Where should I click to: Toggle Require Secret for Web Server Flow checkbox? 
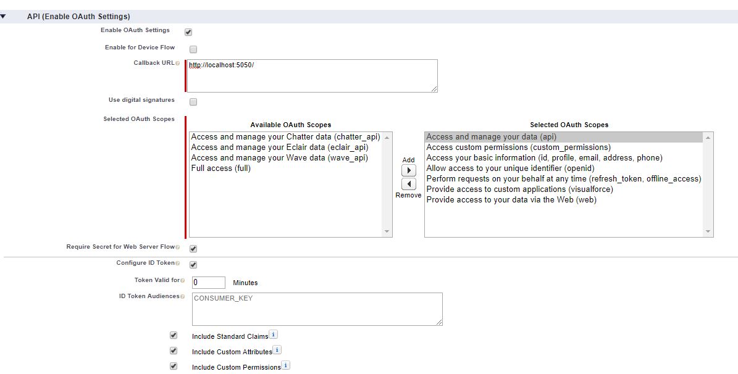tap(193, 249)
